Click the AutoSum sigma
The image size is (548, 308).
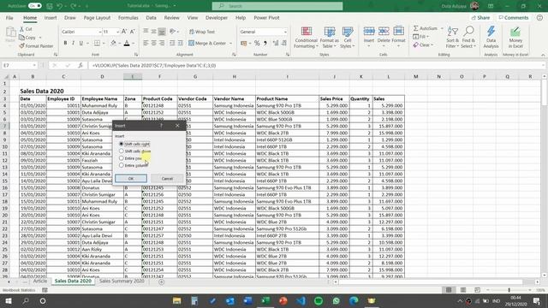pyautogui.click(x=426, y=28)
